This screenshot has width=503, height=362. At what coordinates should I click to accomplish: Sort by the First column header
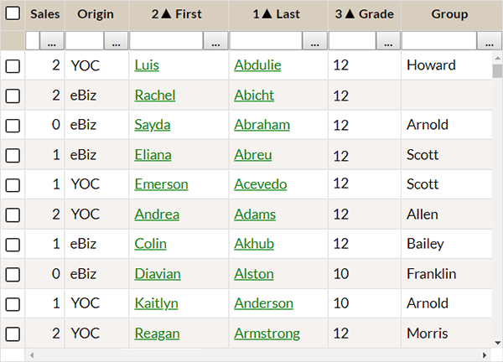coord(178,14)
